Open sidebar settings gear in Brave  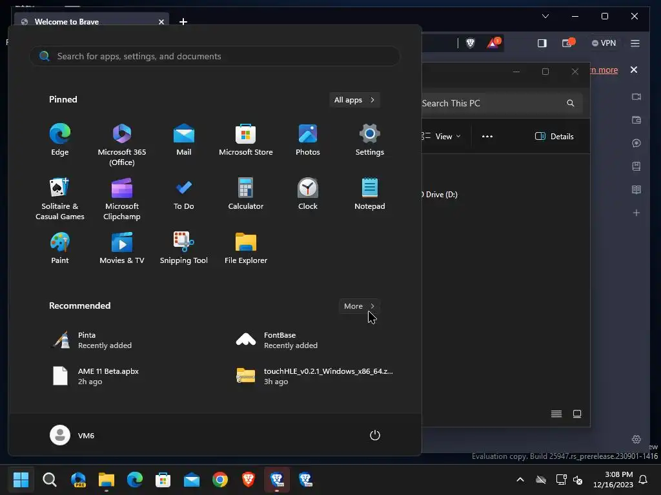click(x=636, y=439)
